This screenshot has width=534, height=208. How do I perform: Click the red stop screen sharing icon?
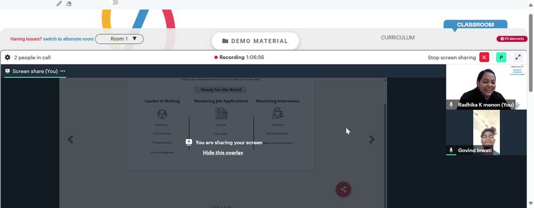(x=484, y=58)
